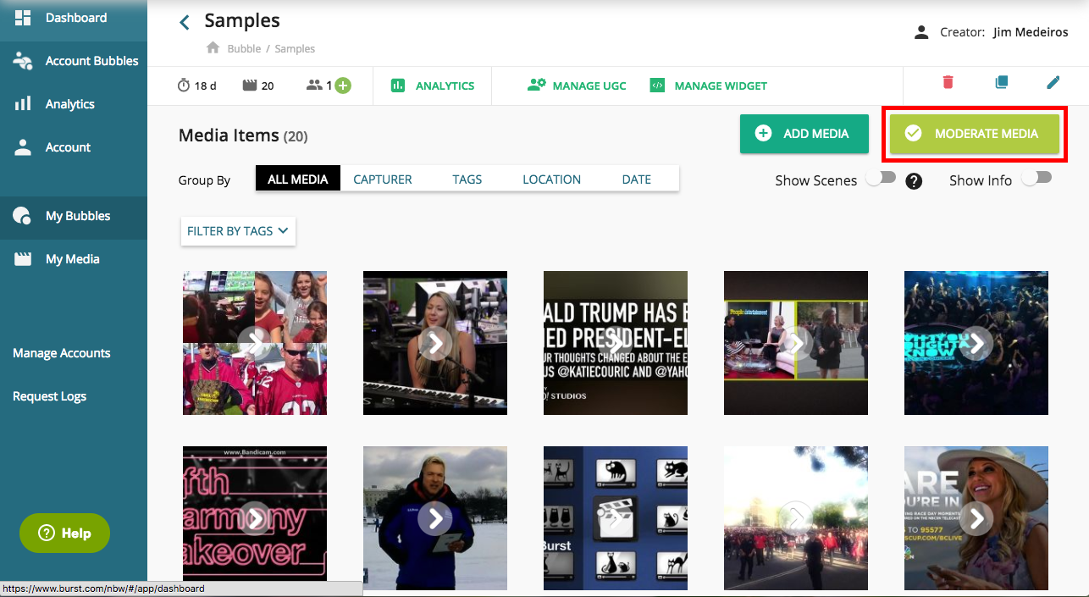Viewport: 1089px width, 597px height.
Task: Click the pencil edit icon
Action: pos(1053,82)
